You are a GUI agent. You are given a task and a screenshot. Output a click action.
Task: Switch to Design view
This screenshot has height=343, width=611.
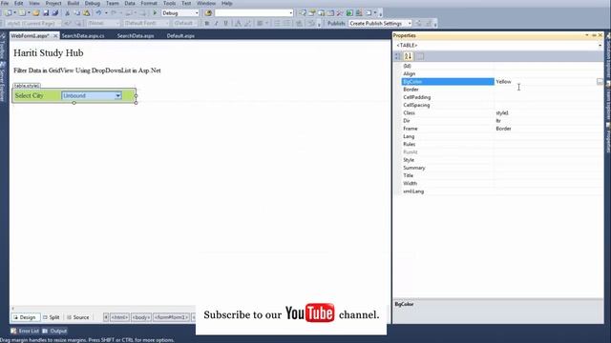click(25, 317)
